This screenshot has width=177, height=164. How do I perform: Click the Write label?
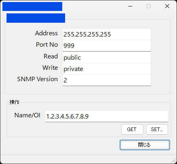pyautogui.click(x=50, y=68)
